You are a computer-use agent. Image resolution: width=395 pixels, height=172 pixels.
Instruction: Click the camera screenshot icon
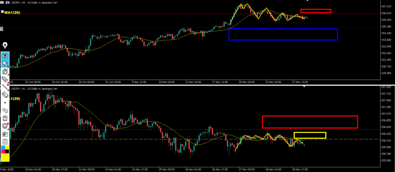5,134
